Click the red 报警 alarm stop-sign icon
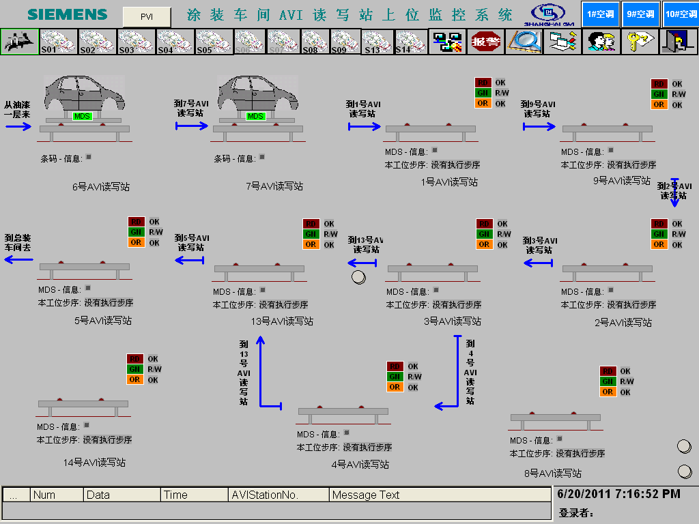This screenshot has height=524, width=699. 485,42
